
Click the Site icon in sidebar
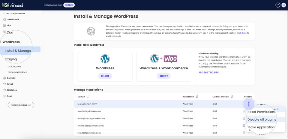(4, 25)
